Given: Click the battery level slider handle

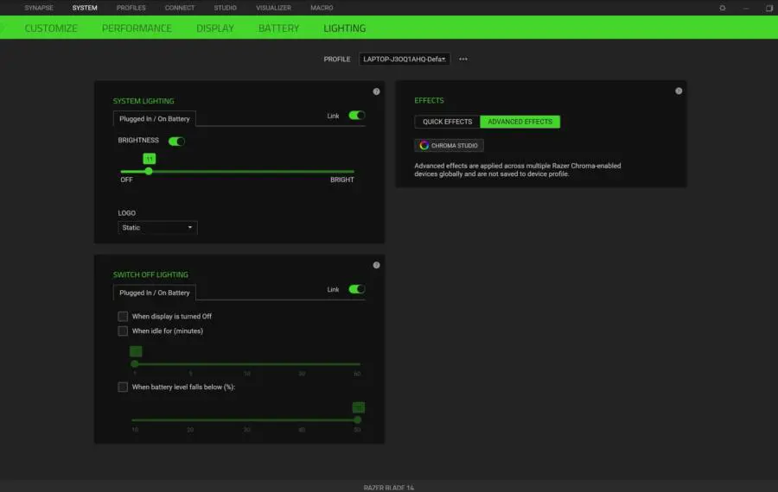Looking at the screenshot, I should [357, 419].
